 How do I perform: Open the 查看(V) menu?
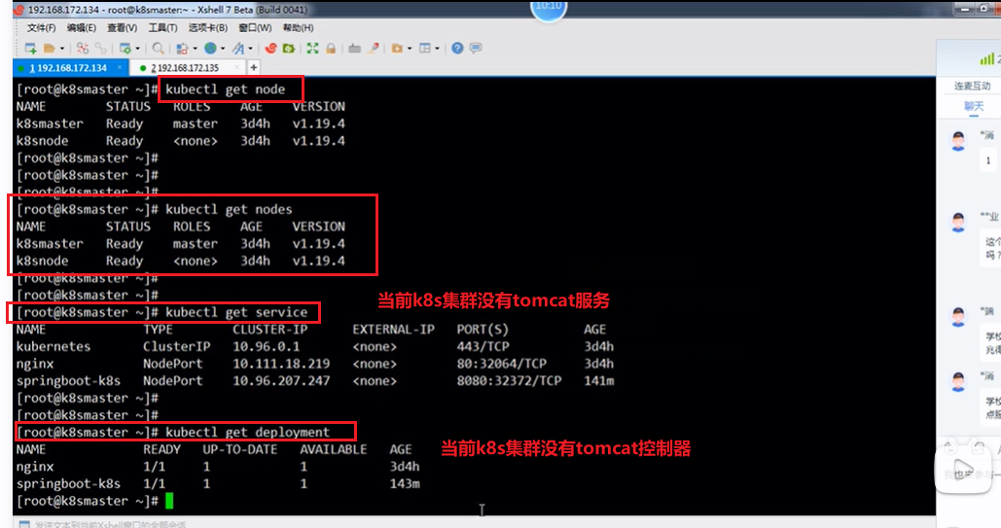(x=122, y=28)
